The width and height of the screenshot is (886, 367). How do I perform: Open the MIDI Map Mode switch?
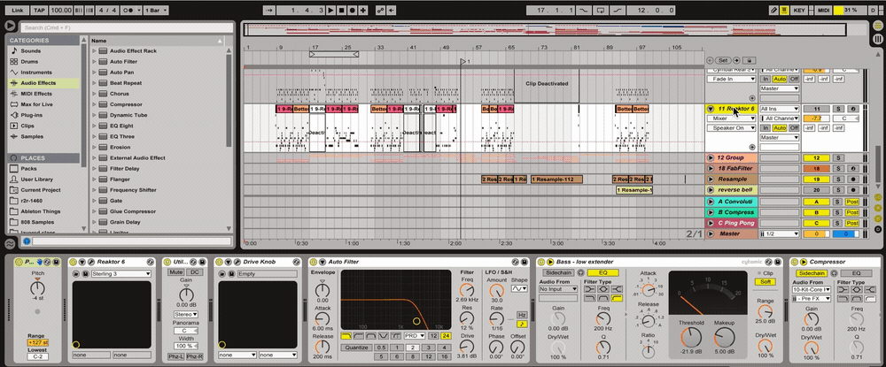tap(823, 10)
